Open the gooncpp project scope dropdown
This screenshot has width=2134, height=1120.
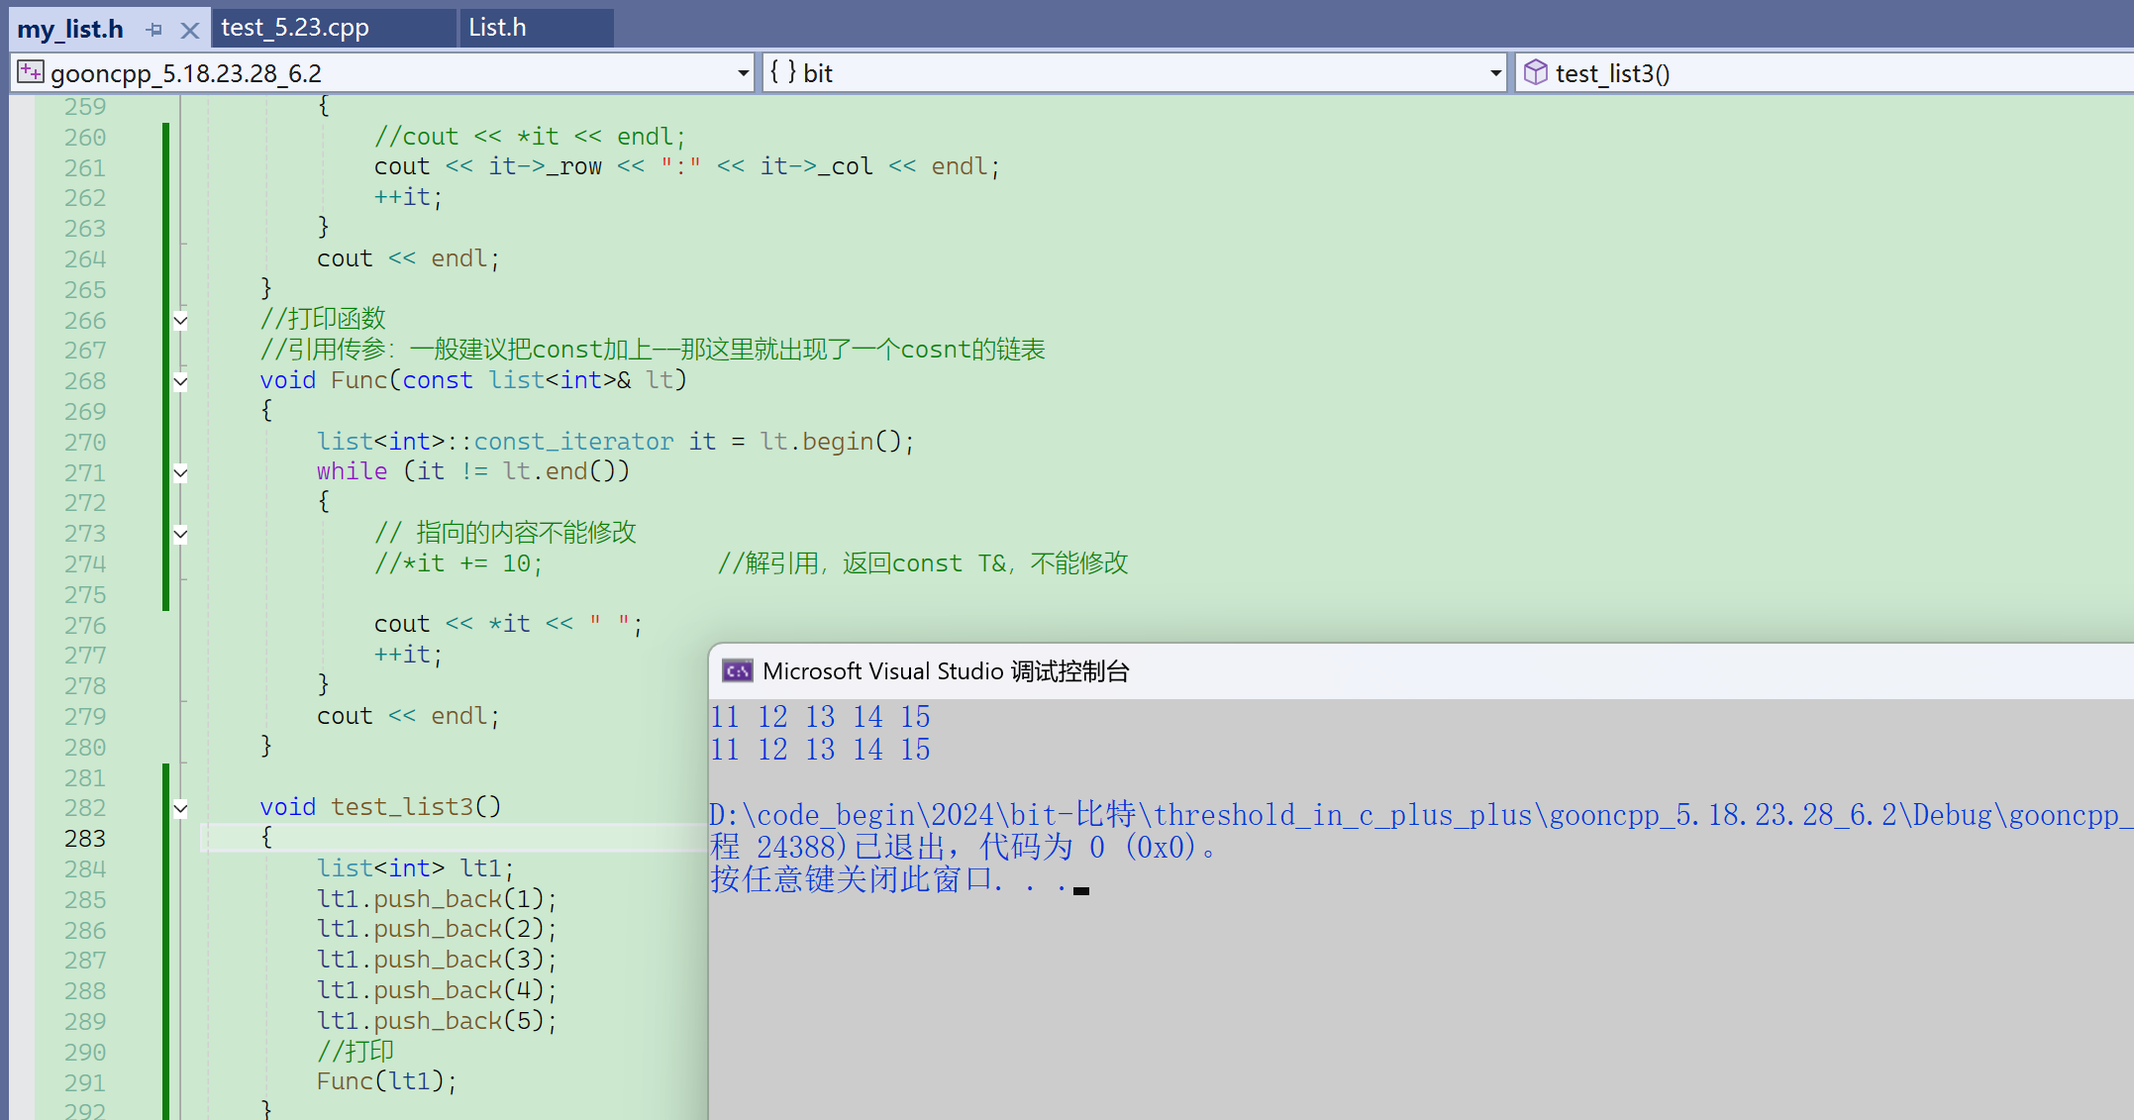(x=743, y=73)
